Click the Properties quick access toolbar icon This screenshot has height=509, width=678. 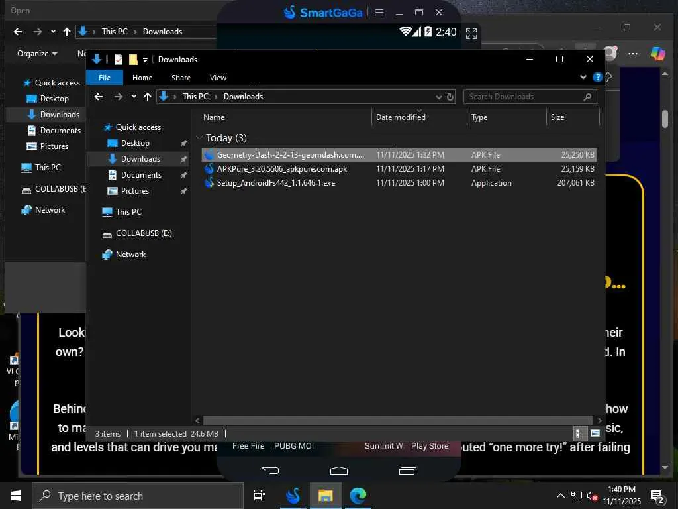[x=118, y=60]
